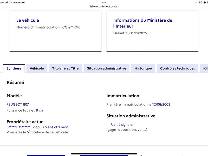Screen dimensions: 208x156
Task: Click the PEUGEOT 807 model text
Action: pos(18,105)
